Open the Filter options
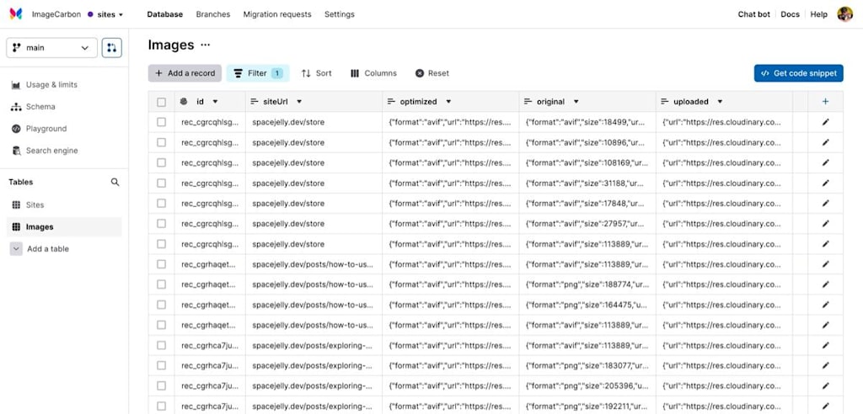Viewport: 863px width, 414px height. 258,73
